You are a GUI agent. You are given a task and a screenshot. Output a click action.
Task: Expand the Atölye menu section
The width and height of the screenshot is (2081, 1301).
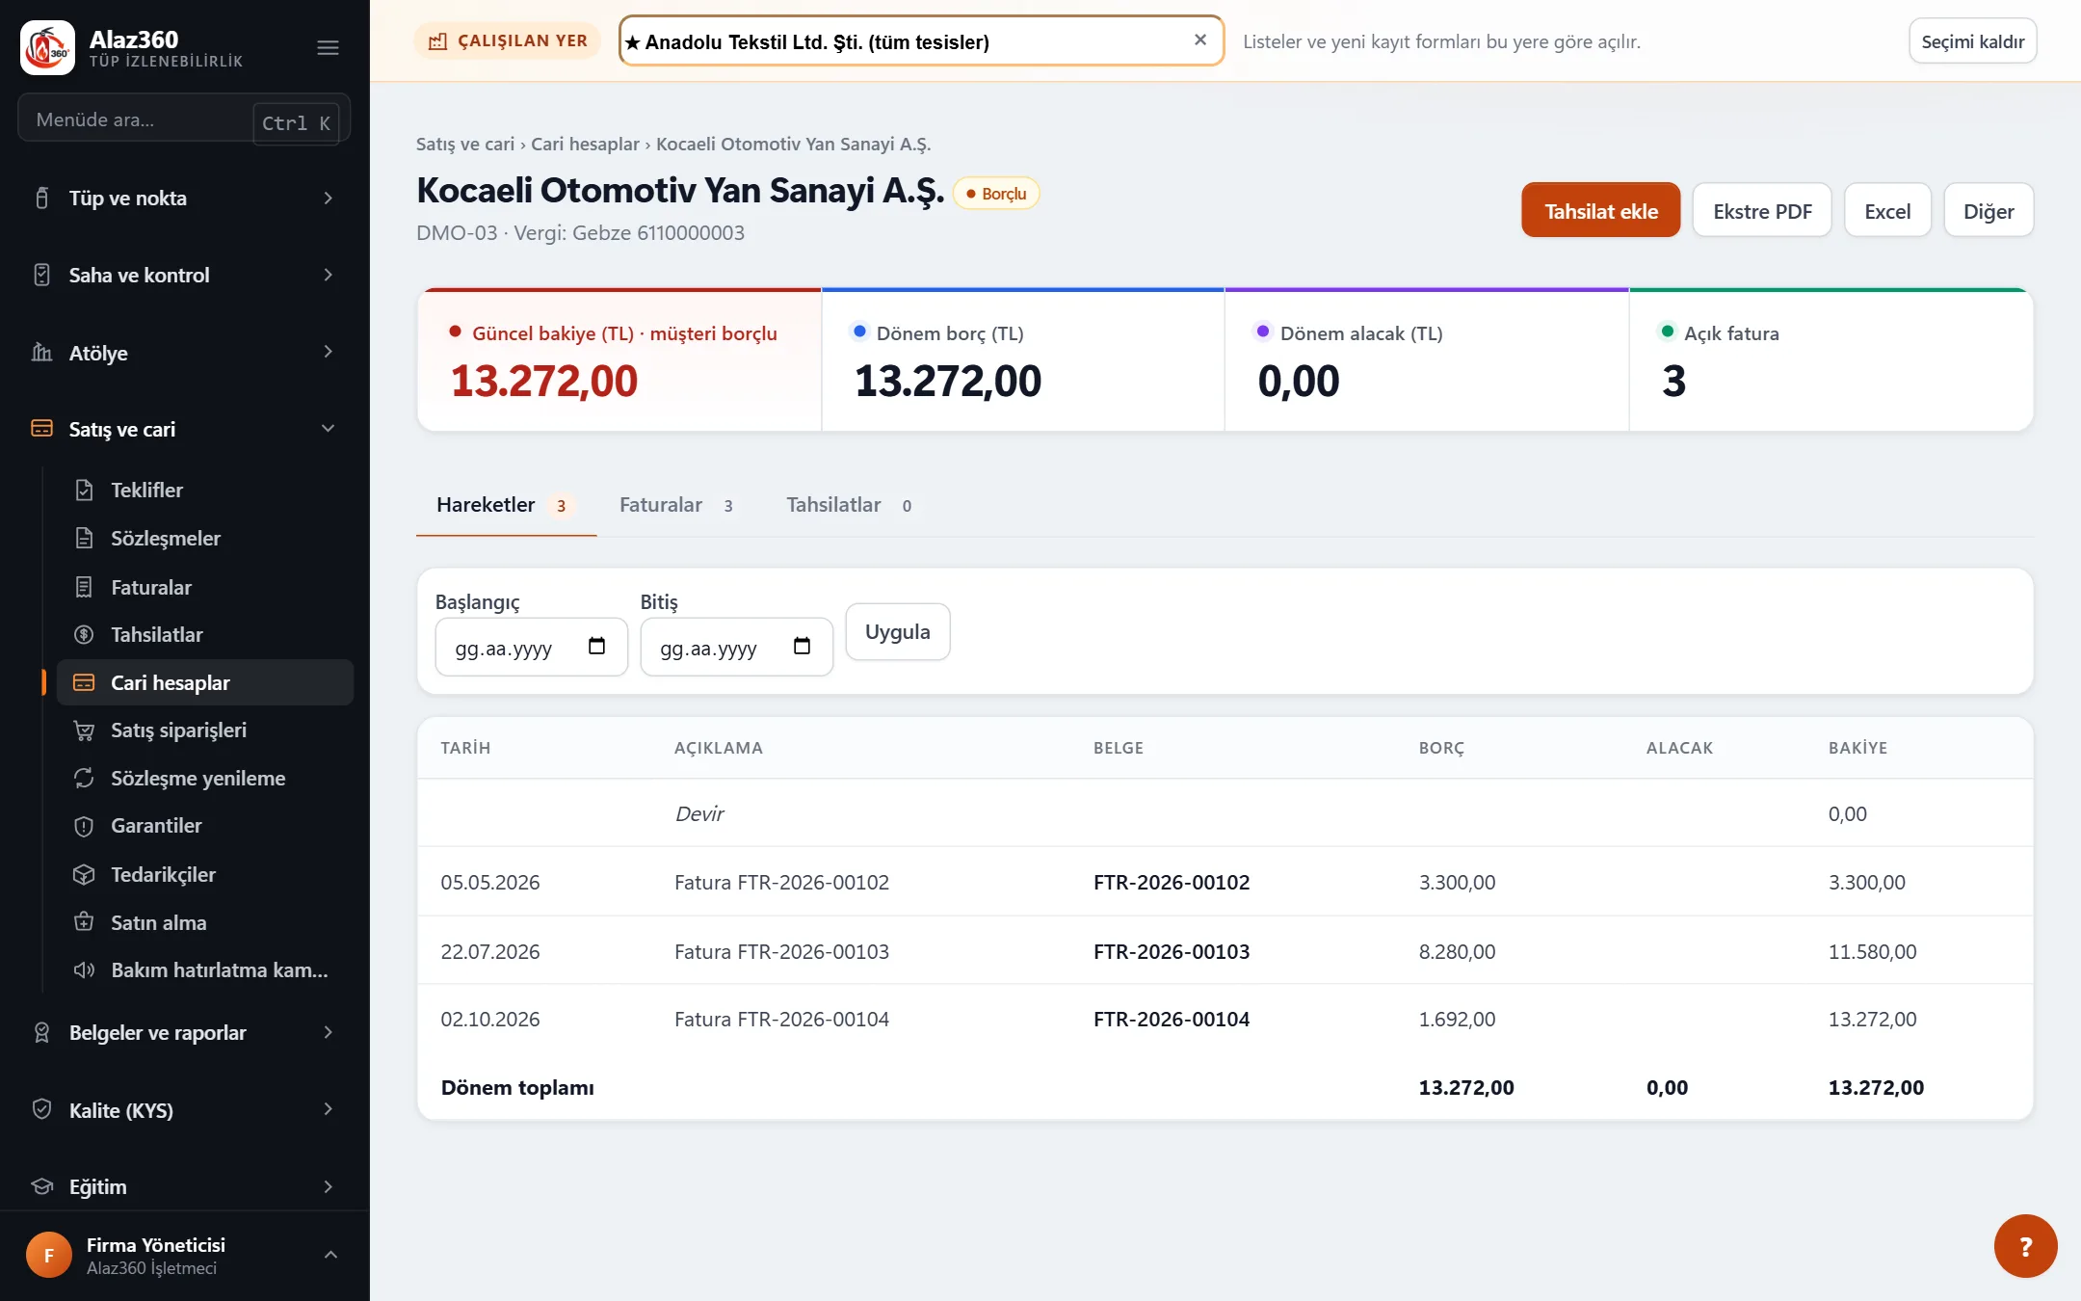(x=183, y=353)
